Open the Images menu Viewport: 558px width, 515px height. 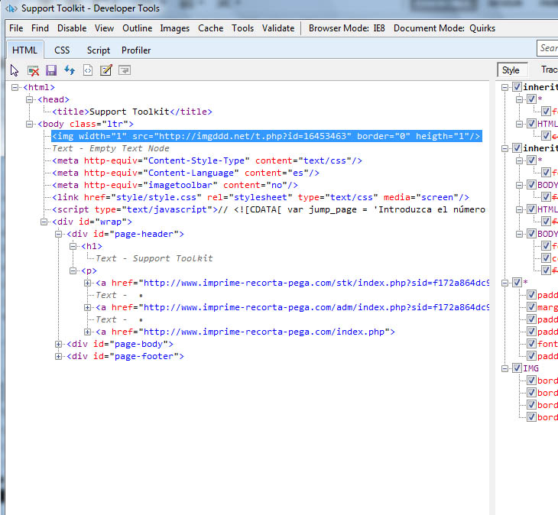tap(175, 28)
